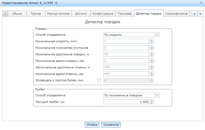The height and width of the screenshot is (130, 205).
Task: Increase Минимальное количество спутников value
Action: [151, 47]
